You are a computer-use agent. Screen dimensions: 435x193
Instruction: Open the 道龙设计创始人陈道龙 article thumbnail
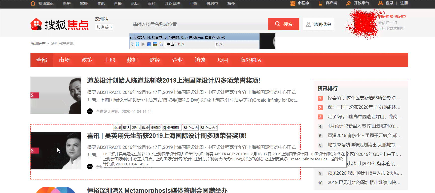[56, 95]
